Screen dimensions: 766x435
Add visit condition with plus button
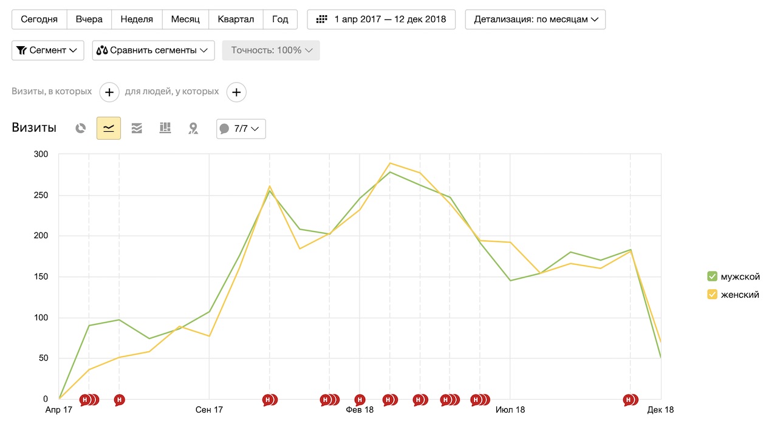click(109, 92)
